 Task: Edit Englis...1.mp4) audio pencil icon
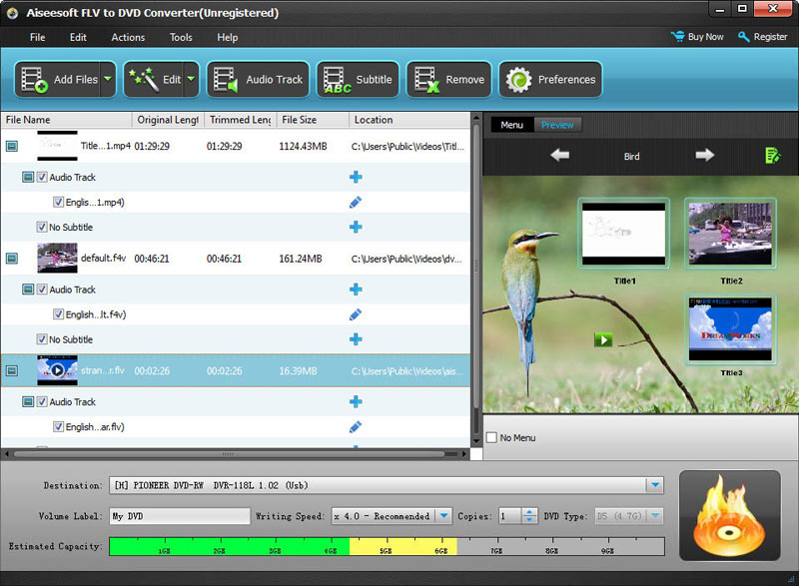[x=356, y=202]
